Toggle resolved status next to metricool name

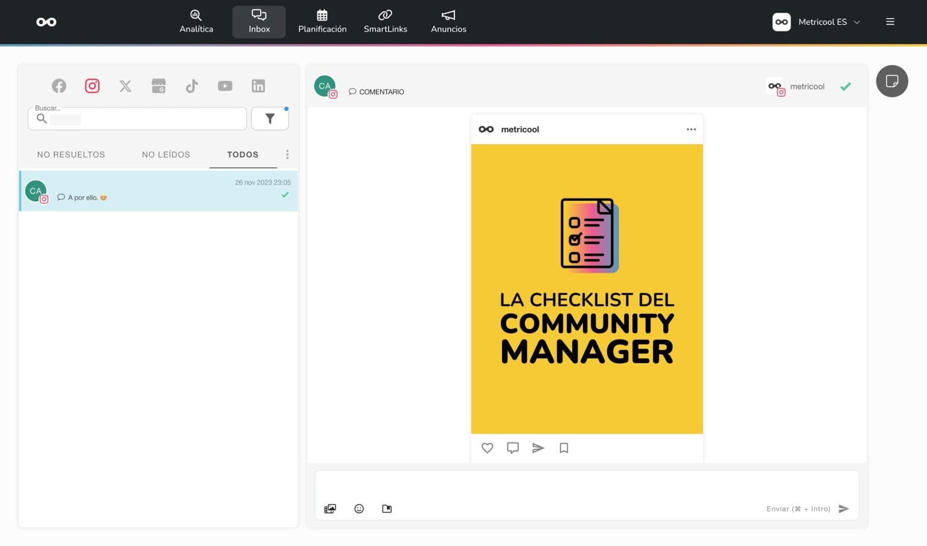845,86
